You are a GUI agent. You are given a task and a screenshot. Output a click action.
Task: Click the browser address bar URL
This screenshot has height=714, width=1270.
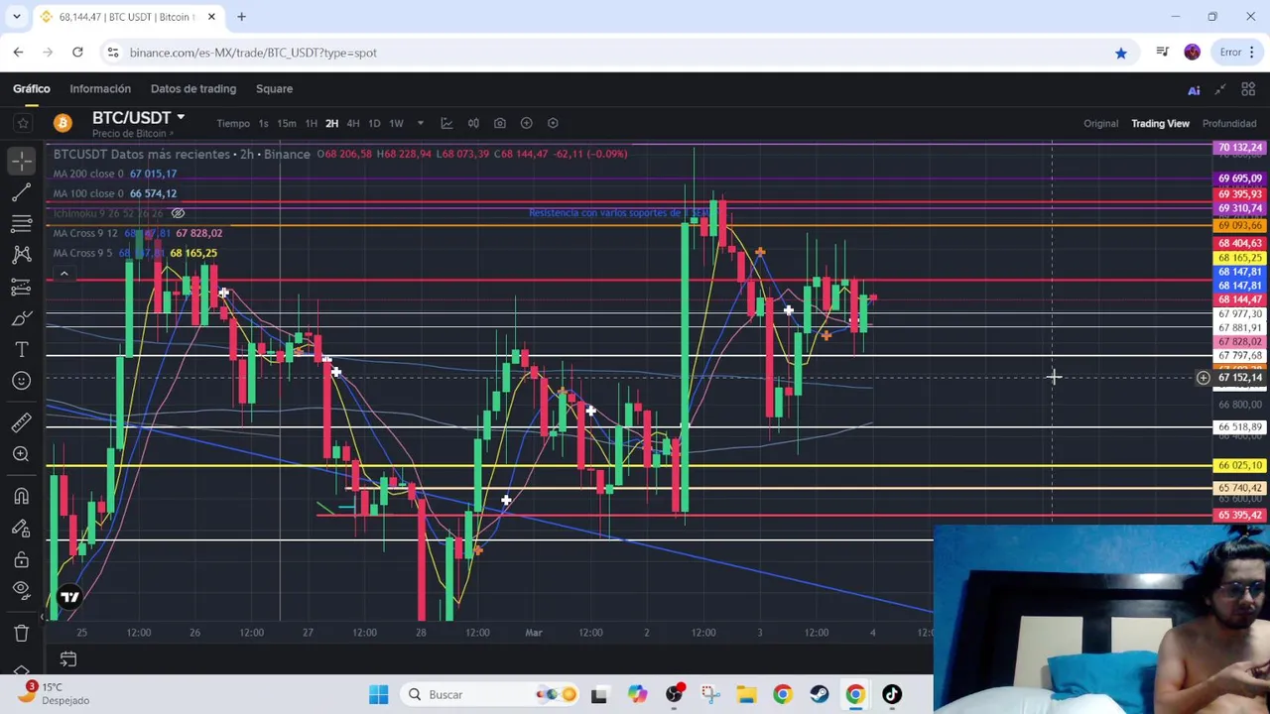click(253, 53)
